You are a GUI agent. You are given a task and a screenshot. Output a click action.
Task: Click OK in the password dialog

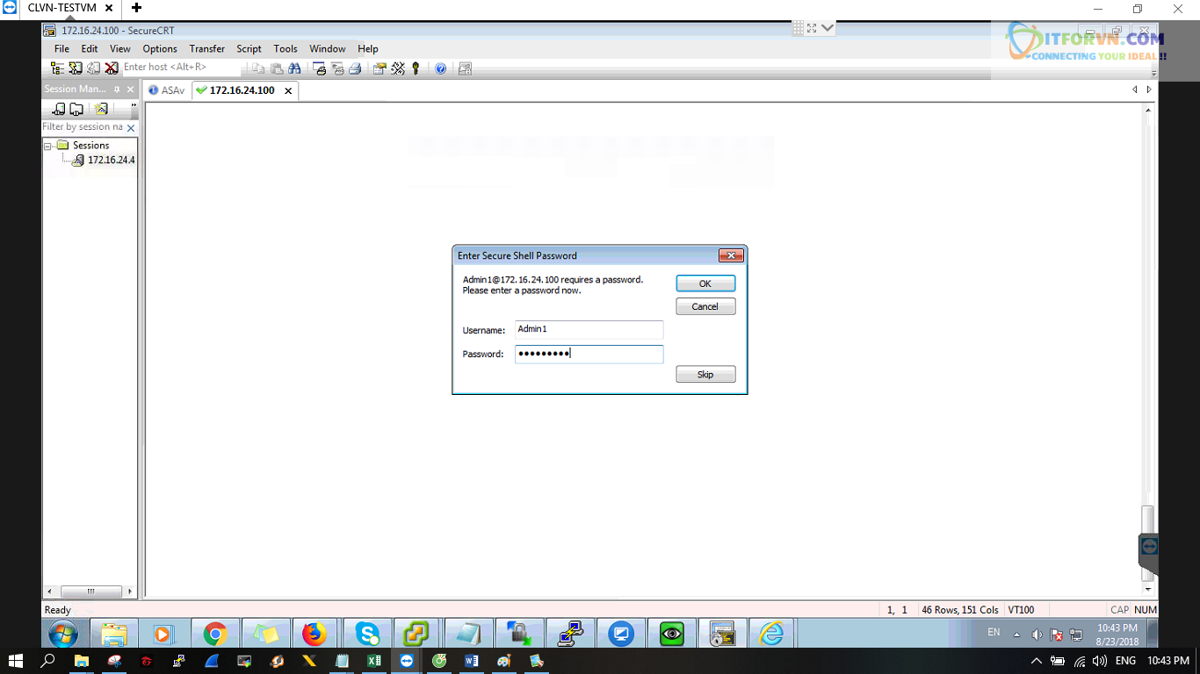[705, 283]
